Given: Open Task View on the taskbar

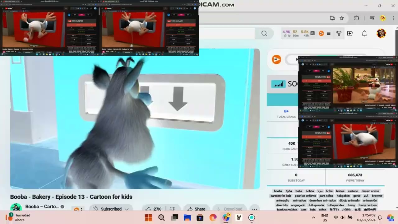Looking at the screenshot, I should tap(174, 217).
